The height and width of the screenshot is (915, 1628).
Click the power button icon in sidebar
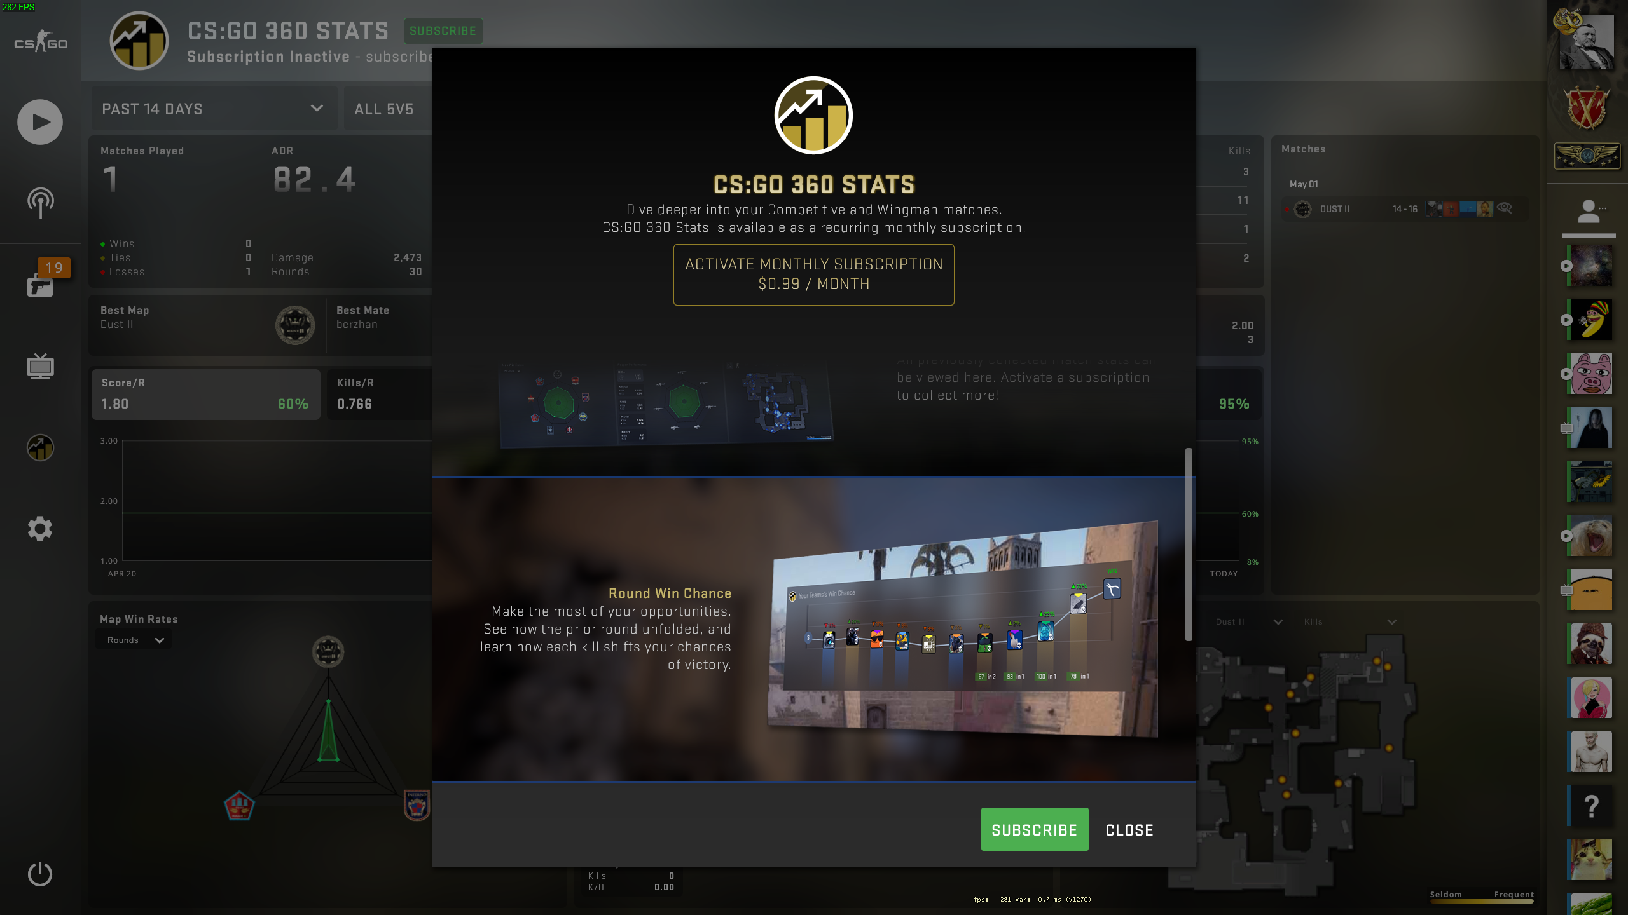40,872
